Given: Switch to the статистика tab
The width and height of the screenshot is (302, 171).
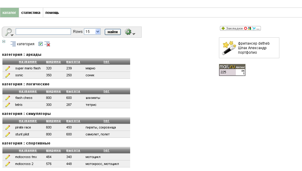Looking at the screenshot, I should (x=31, y=13).
